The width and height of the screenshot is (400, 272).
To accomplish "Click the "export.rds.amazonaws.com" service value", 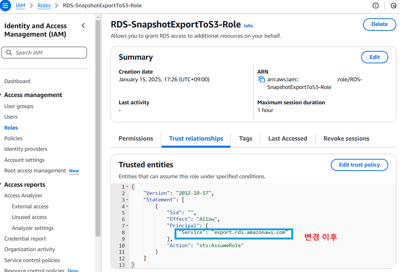I will click(250, 232).
